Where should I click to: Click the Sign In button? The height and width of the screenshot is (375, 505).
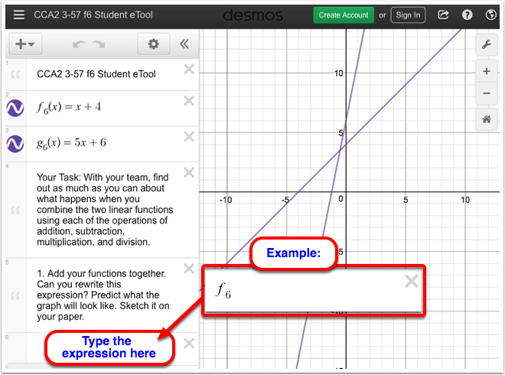(x=408, y=15)
